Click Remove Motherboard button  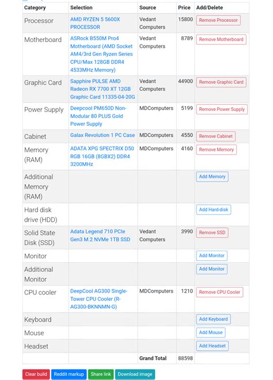coord(221,40)
